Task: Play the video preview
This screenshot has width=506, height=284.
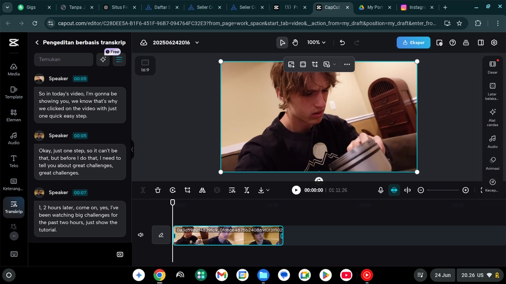Action: tap(296, 190)
